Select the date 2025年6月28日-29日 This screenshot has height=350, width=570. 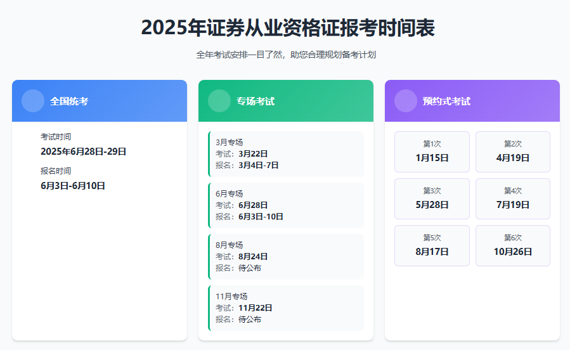click(83, 152)
